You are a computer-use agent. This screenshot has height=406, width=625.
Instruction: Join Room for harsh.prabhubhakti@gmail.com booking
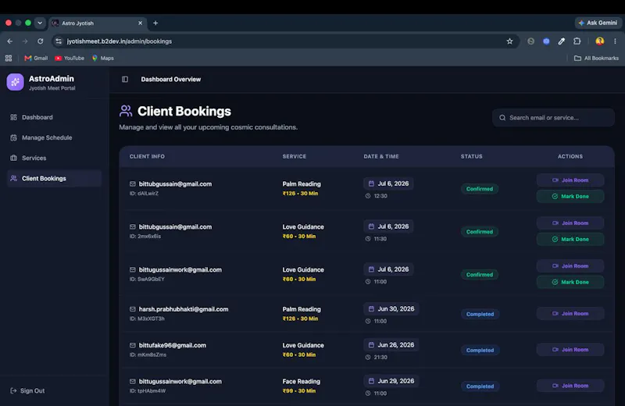[570, 314]
